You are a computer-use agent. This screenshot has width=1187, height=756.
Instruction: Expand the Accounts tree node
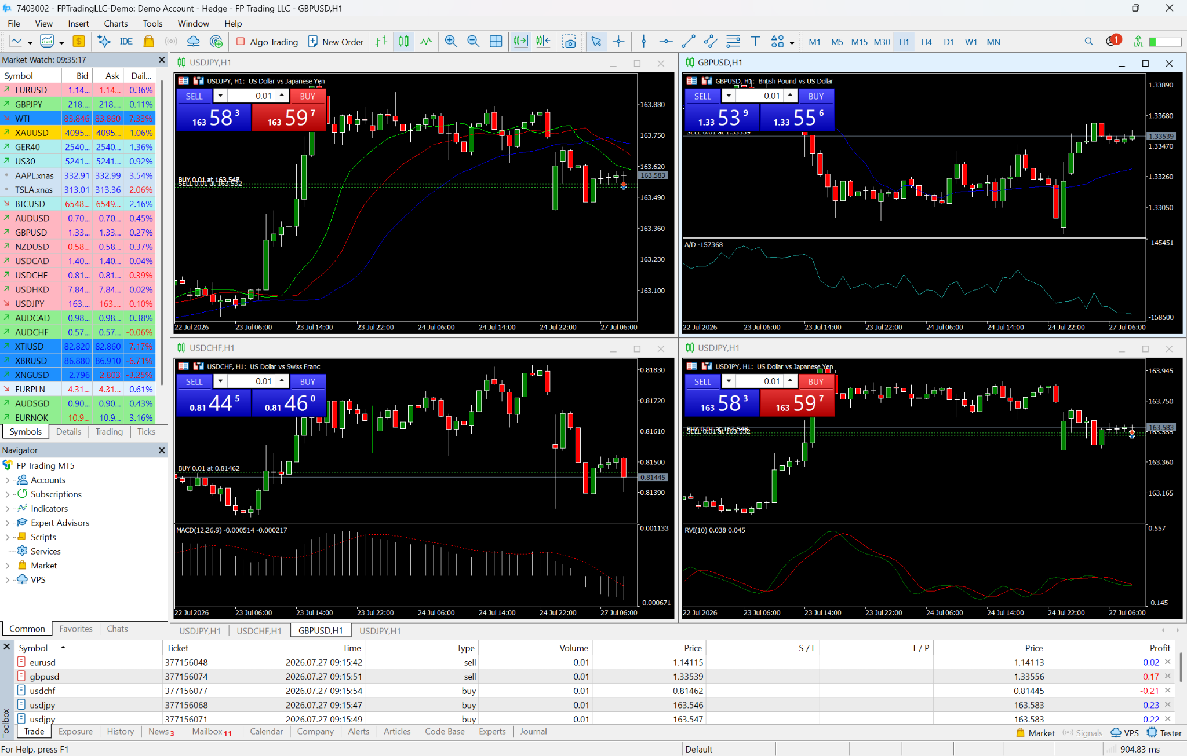(x=8, y=480)
